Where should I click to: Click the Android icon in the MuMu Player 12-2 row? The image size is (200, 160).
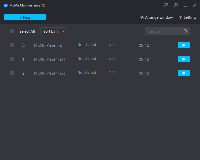click(x=141, y=73)
